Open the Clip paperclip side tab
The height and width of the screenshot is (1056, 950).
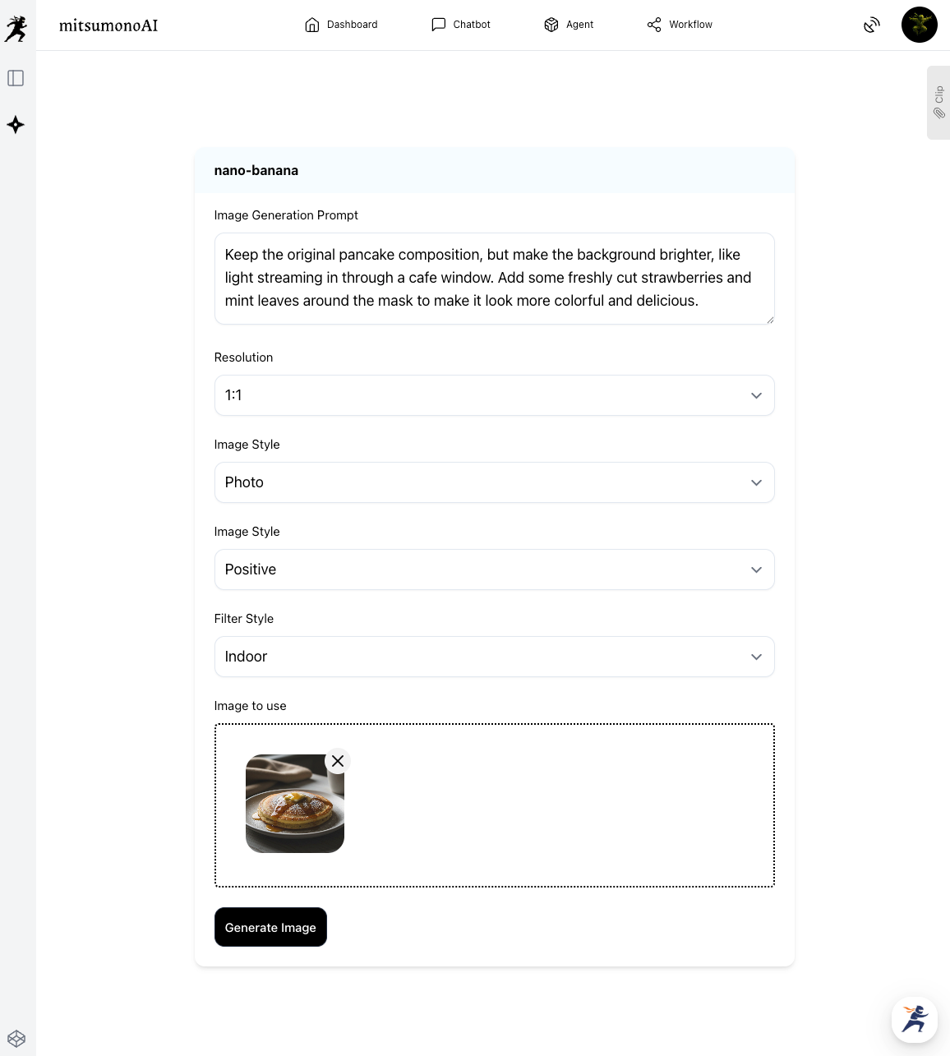click(x=938, y=103)
